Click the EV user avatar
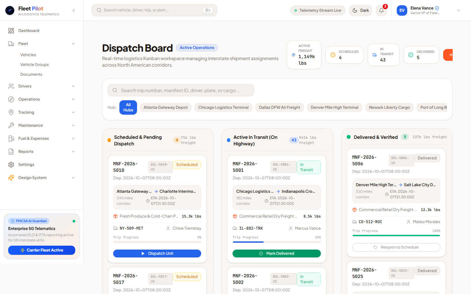The width and height of the screenshot is (471, 294). [402, 10]
